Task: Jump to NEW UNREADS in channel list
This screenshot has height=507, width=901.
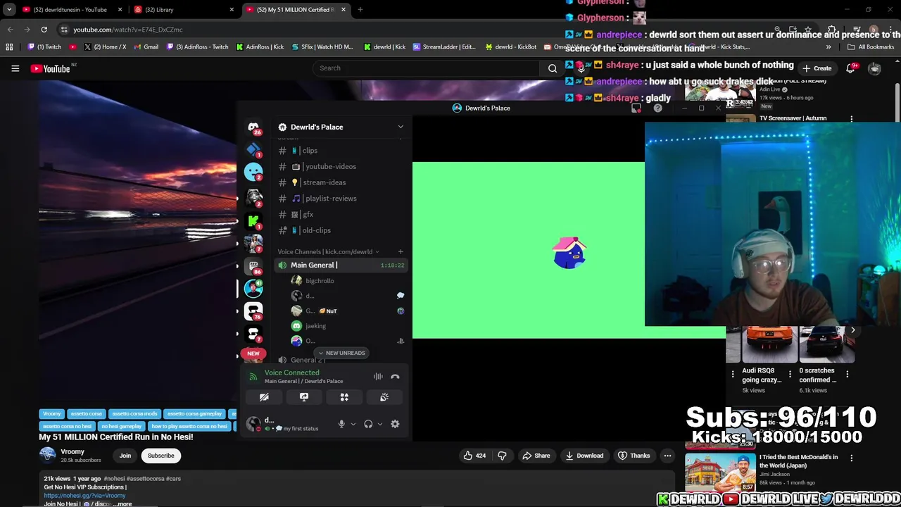Action: coord(341,353)
